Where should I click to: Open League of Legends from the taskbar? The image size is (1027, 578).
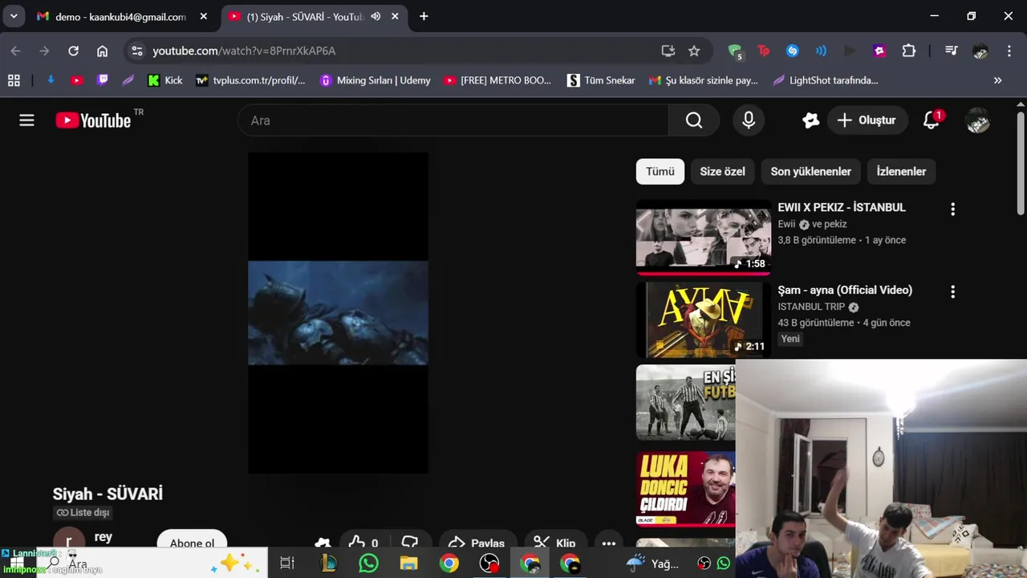point(328,564)
